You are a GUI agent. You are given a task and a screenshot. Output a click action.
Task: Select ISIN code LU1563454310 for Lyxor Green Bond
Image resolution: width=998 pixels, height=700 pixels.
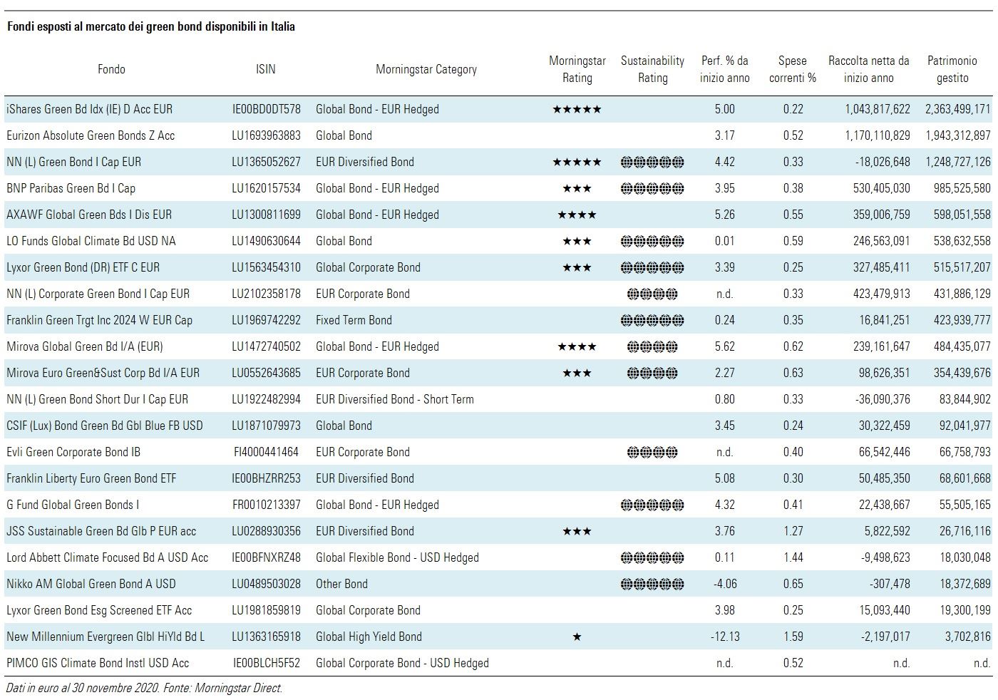[x=266, y=267]
